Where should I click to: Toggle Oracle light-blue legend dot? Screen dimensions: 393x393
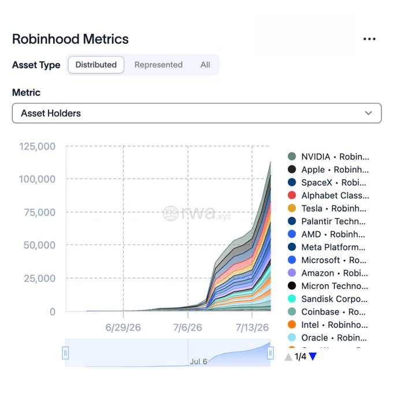(x=292, y=338)
